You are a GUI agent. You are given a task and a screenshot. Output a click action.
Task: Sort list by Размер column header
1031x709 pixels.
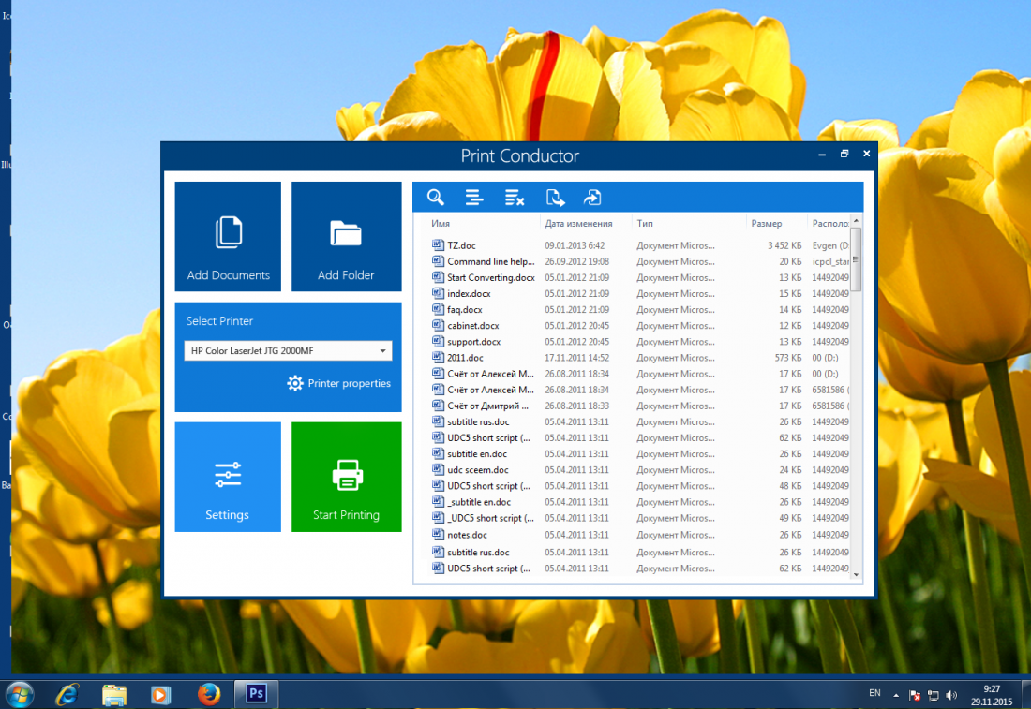click(767, 224)
